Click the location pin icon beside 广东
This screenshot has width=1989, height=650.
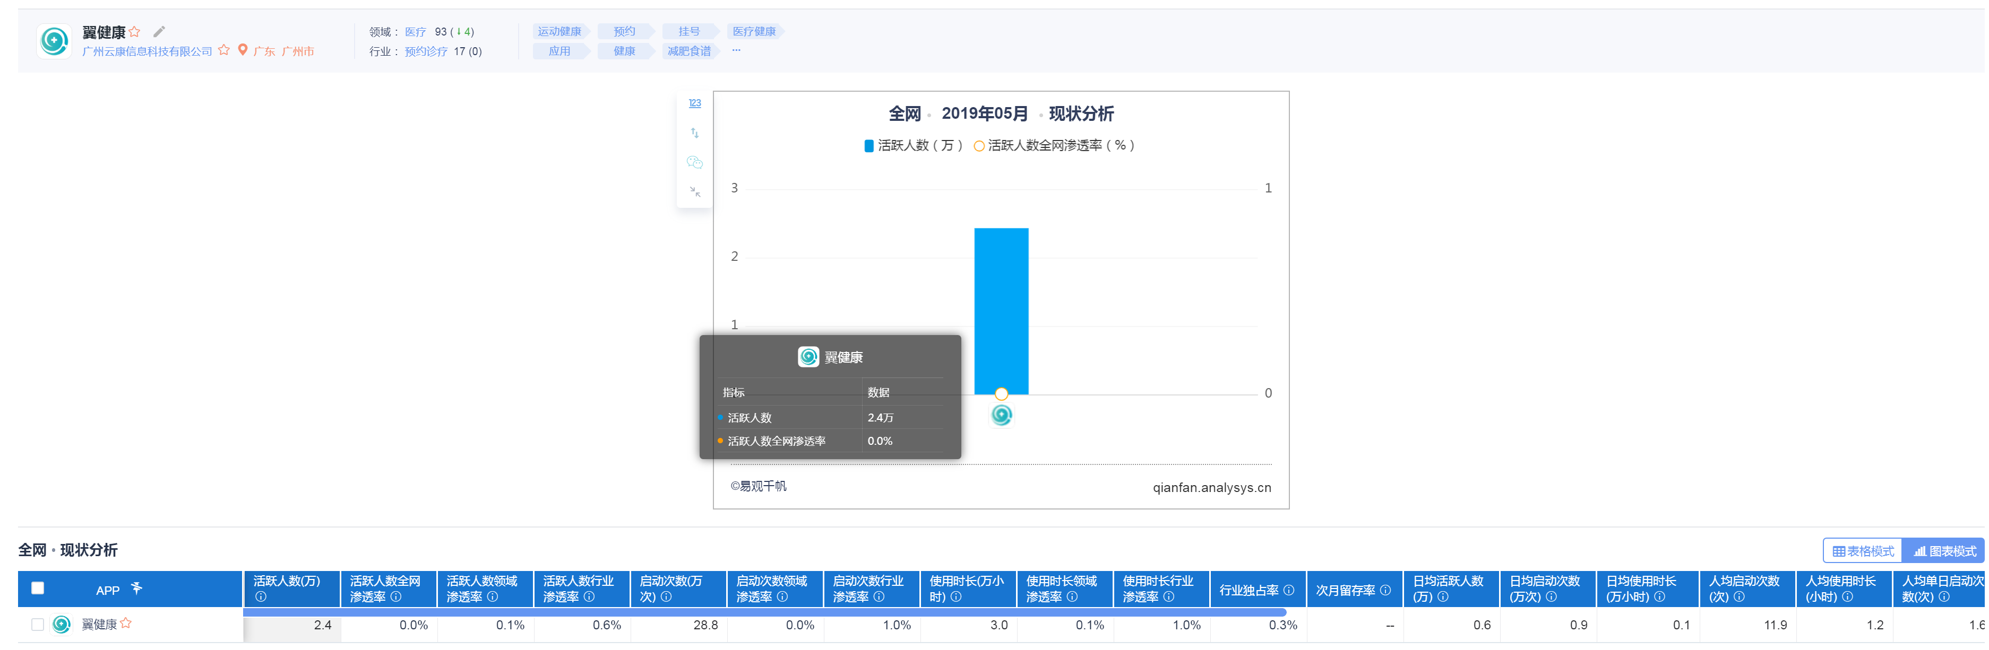point(243,50)
